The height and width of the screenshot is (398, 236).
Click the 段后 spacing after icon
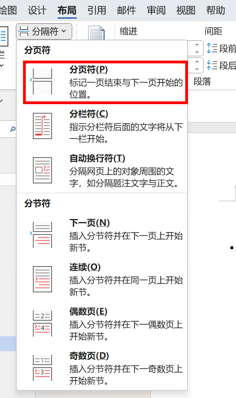click(x=211, y=65)
